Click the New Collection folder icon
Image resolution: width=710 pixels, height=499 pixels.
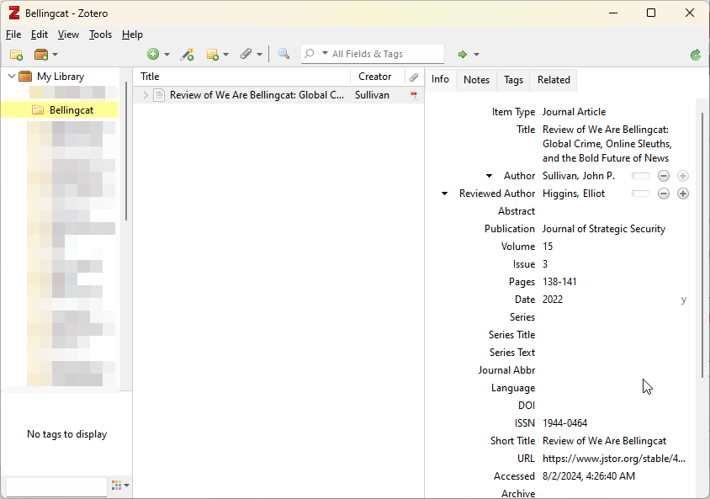pos(16,55)
